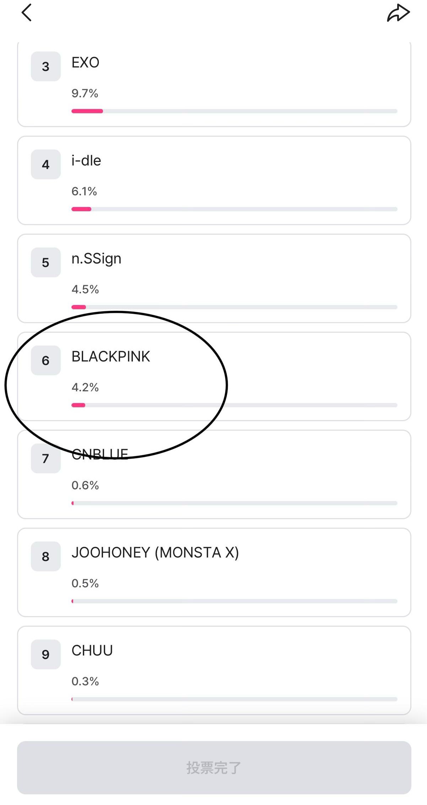Click EXO's pink vote progress bar

tap(87, 111)
